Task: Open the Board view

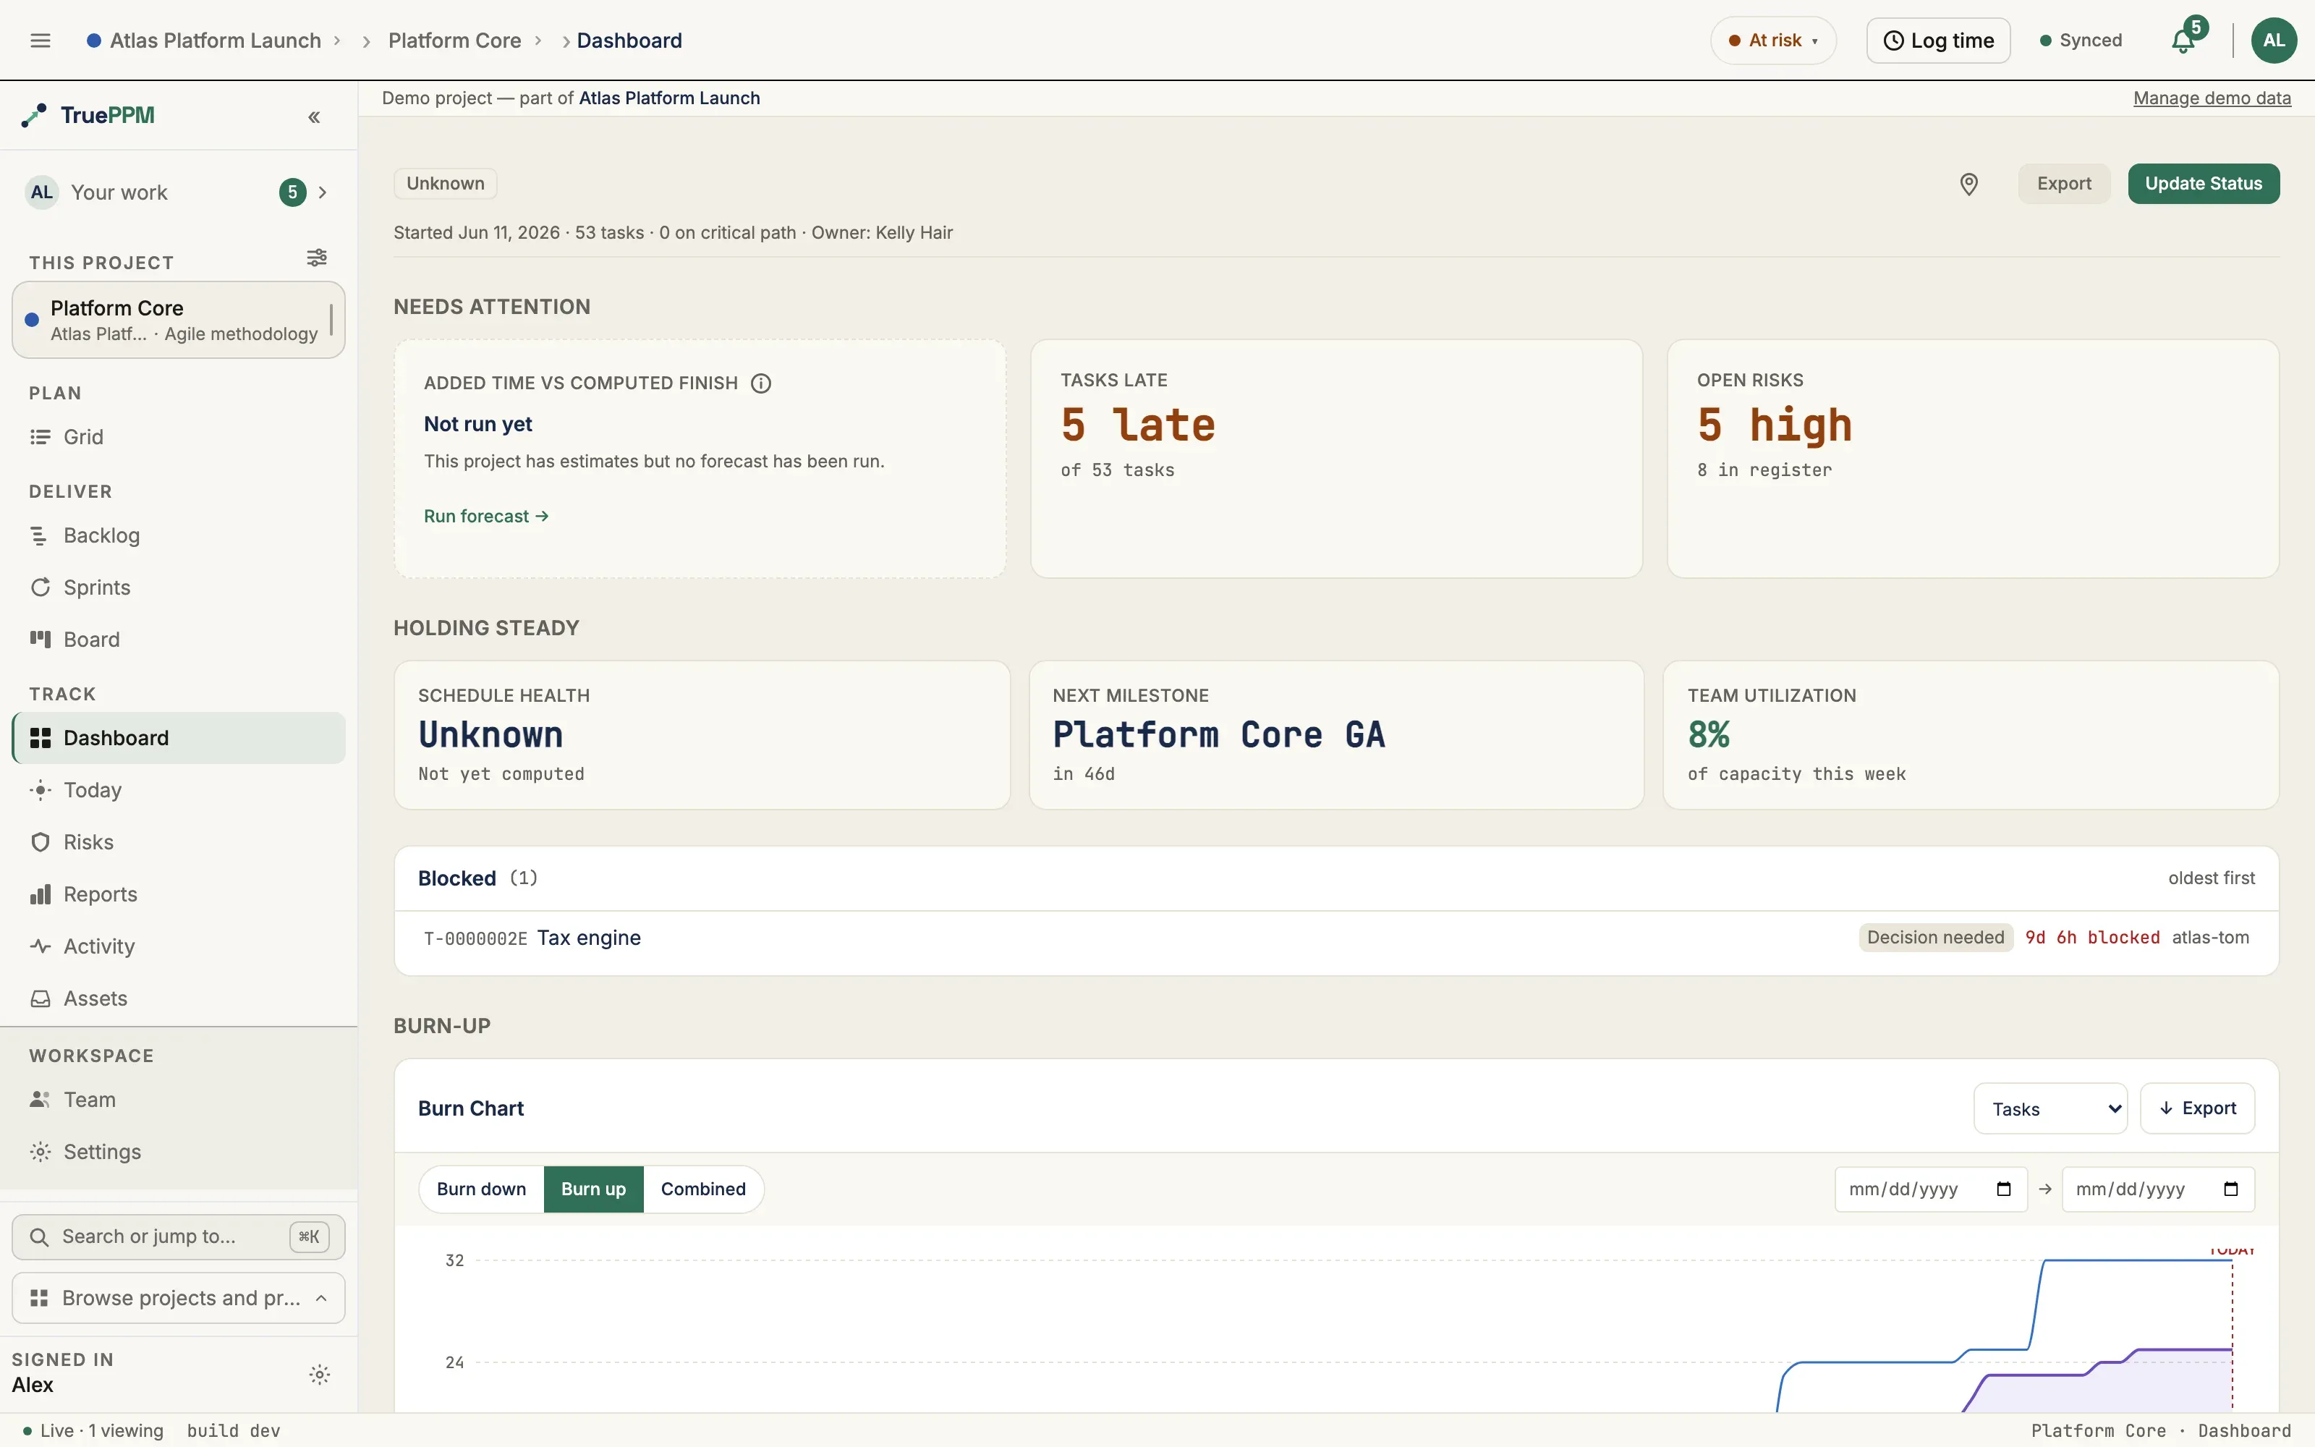Action: [x=179, y=640]
